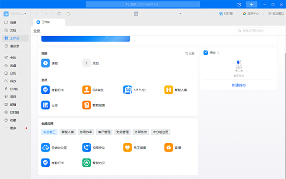The height and width of the screenshot is (179, 286).
Task: Open 云盘 in the left sidebar
Action: (13, 65)
